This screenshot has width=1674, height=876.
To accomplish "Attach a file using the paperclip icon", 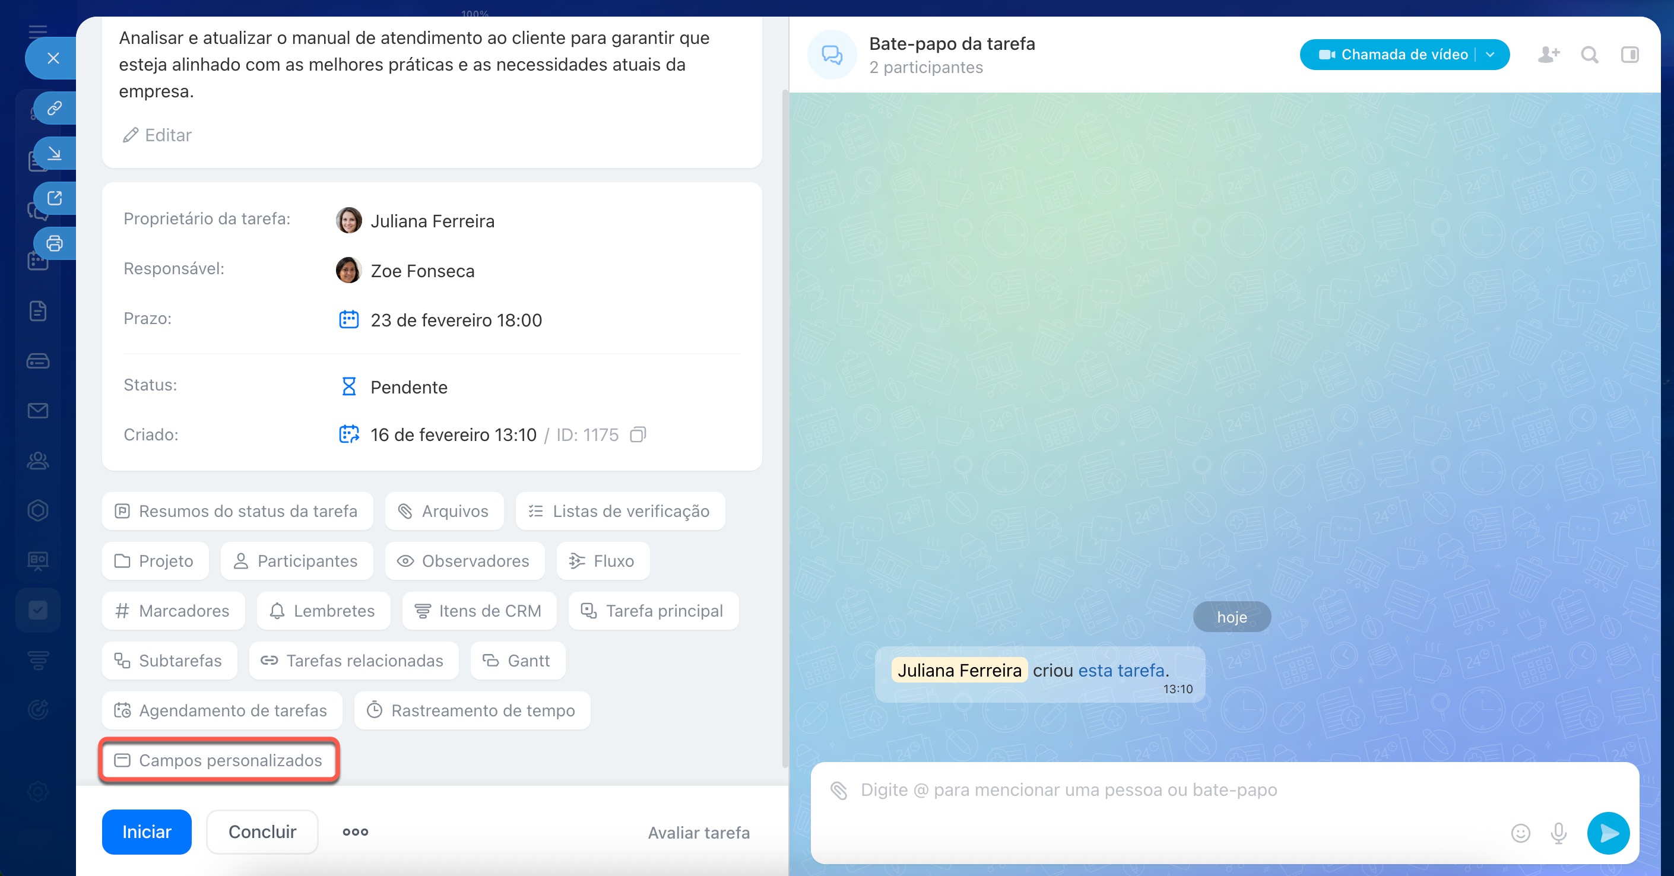I will coord(838,790).
